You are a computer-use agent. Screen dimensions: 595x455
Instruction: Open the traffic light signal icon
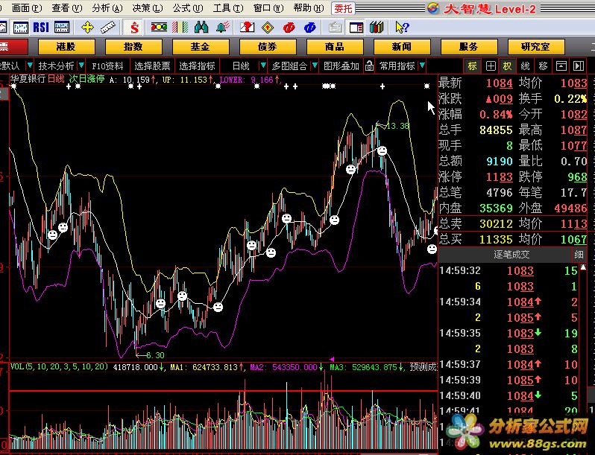[x=159, y=27]
